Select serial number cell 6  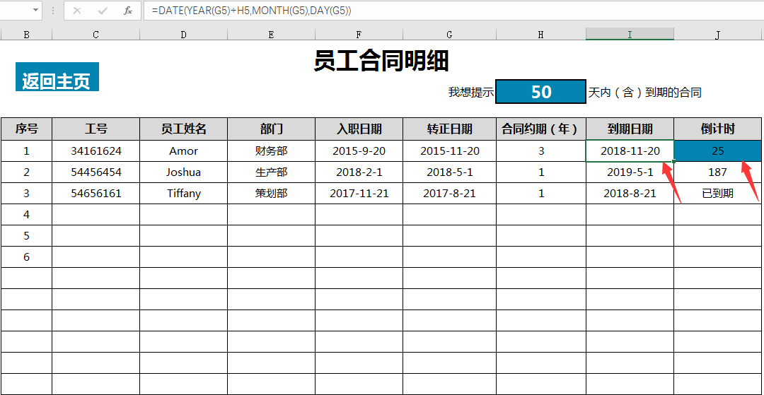click(26, 257)
